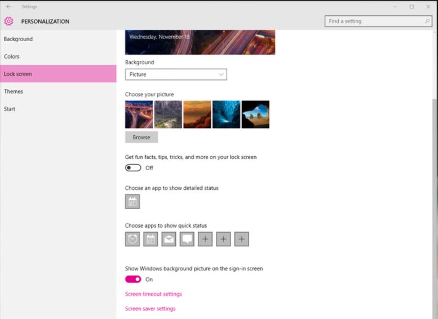Select the highway interchange picture thumbnail
The width and height of the screenshot is (438, 319).
[139, 114]
